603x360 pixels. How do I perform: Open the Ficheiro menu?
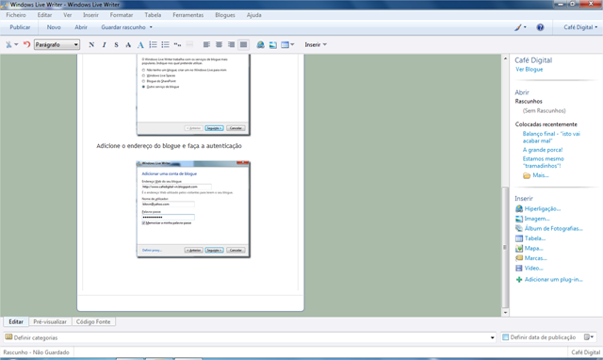point(16,15)
